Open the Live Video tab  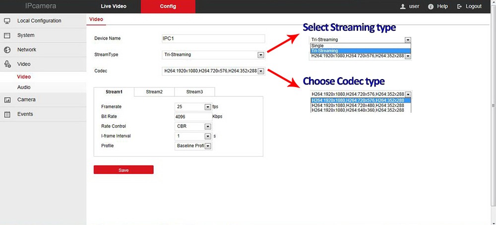114,6
